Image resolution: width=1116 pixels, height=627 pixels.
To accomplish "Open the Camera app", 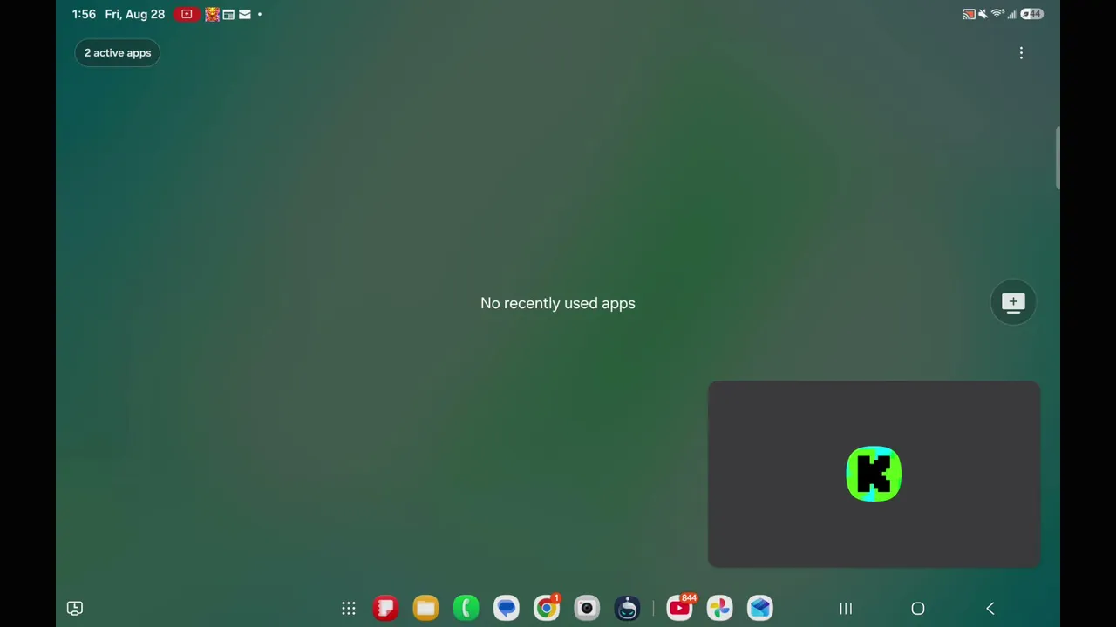I will point(587,608).
